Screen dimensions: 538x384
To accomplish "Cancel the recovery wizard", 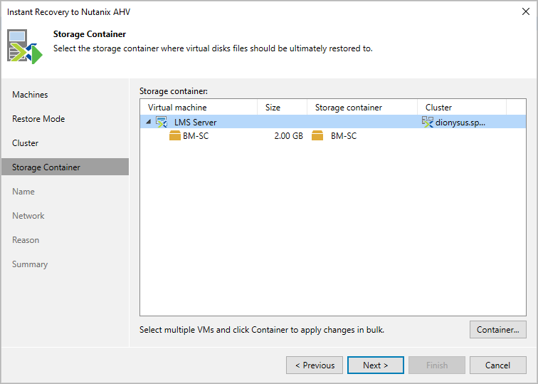I will point(498,365).
